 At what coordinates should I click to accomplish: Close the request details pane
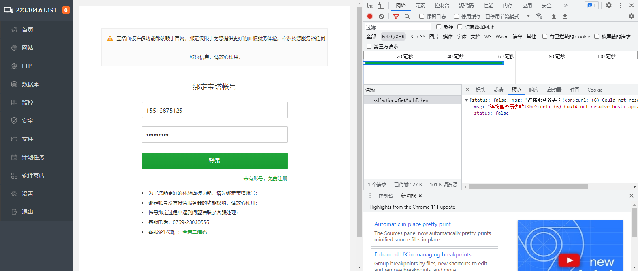(467, 90)
